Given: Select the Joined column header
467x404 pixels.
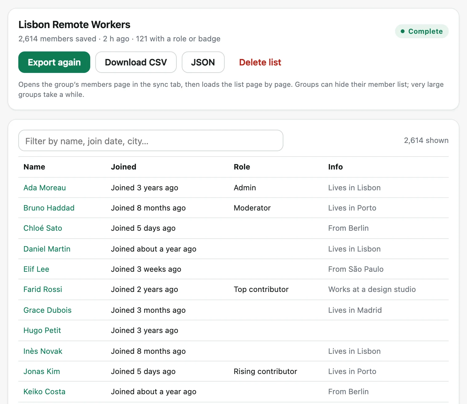Looking at the screenshot, I should [x=124, y=167].
